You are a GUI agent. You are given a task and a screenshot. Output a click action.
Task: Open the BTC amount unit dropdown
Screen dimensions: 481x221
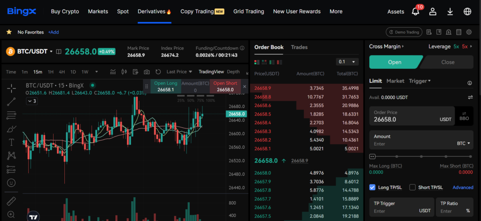coord(464,144)
